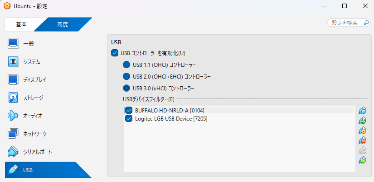
Task: Open the ストレージ (Storage) settings page
Action: 34,98
